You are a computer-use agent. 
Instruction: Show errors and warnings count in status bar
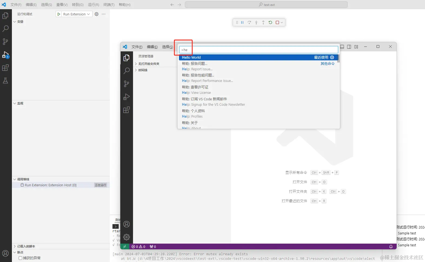tap(138, 247)
